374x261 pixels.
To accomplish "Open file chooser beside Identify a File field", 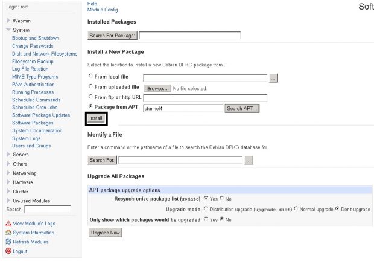I will click(249, 160).
